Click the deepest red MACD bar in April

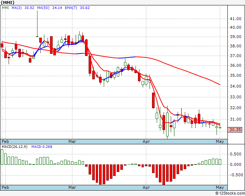[x=164, y=175]
